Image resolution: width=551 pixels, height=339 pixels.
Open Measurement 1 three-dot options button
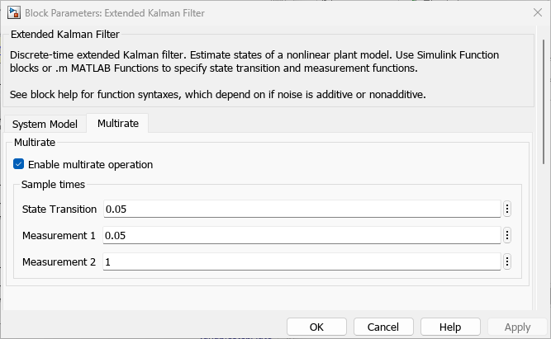coord(507,235)
